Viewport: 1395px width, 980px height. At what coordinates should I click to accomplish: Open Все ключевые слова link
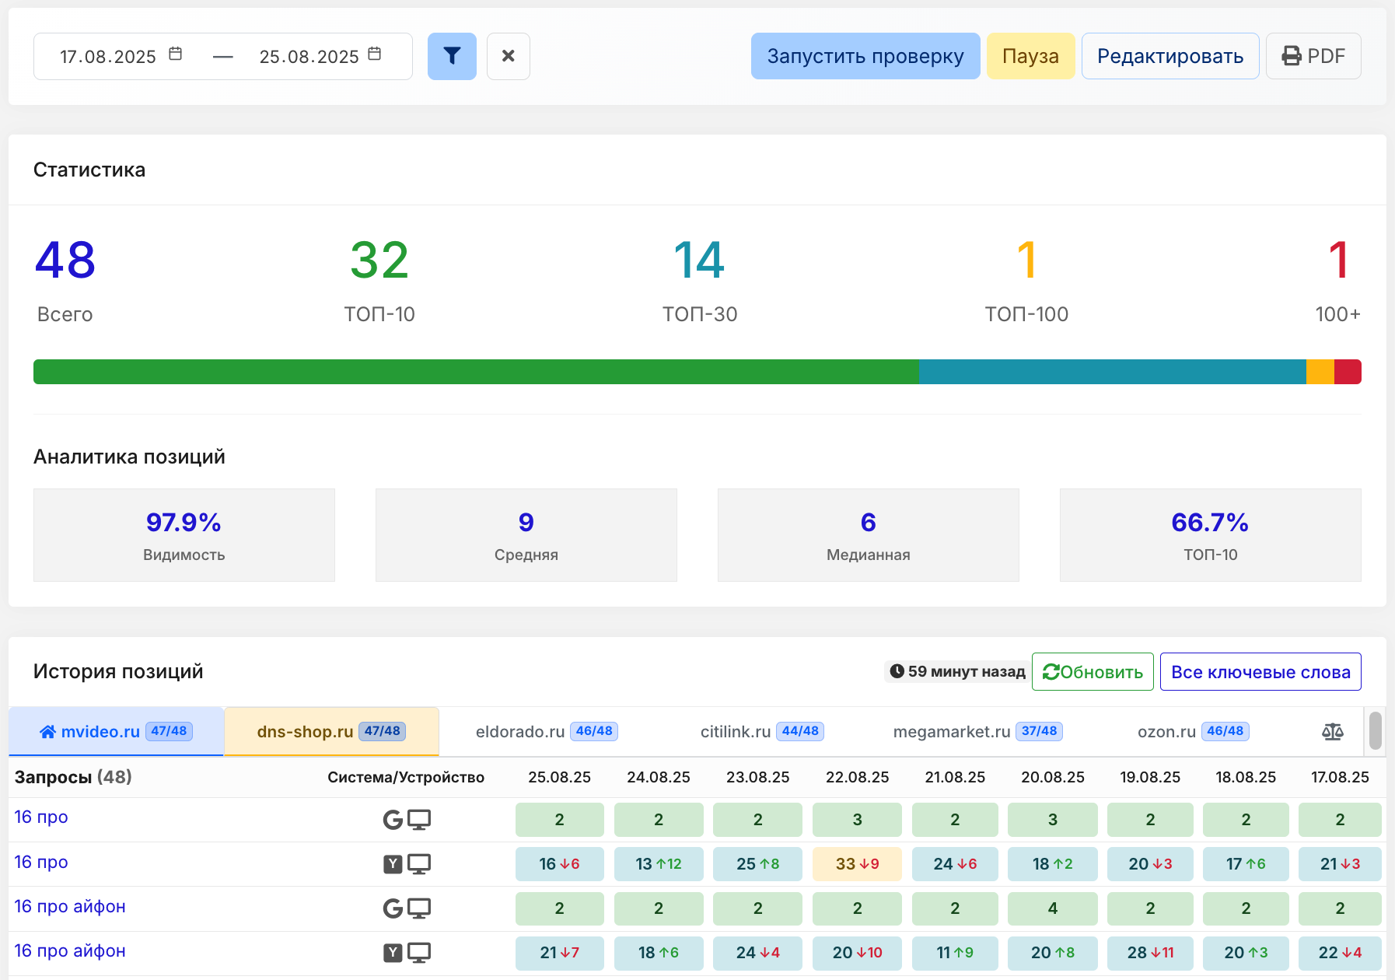click(x=1260, y=671)
